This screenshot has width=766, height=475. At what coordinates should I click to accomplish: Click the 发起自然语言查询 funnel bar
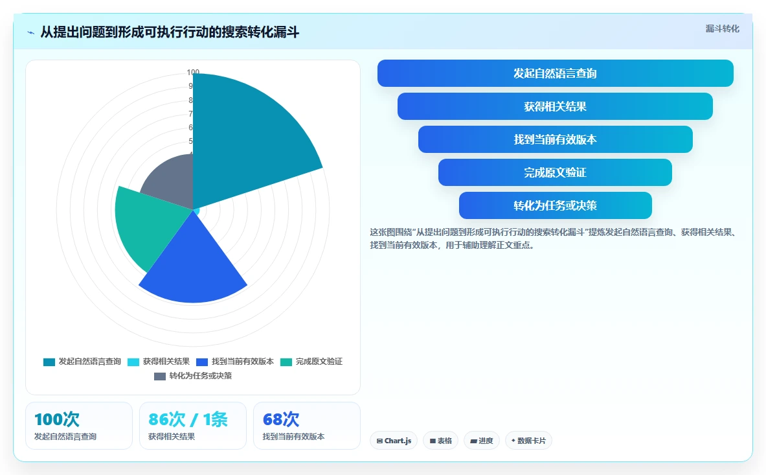(555, 73)
